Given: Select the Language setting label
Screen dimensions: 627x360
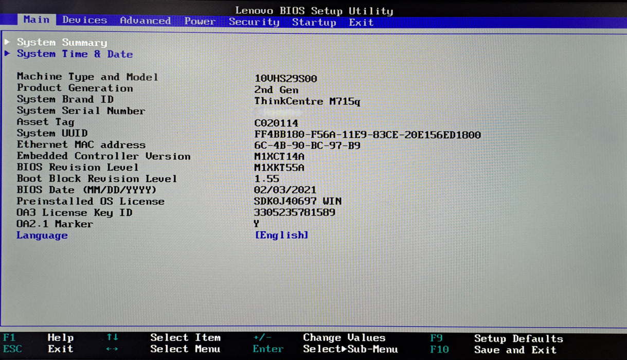Looking at the screenshot, I should coord(42,236).
